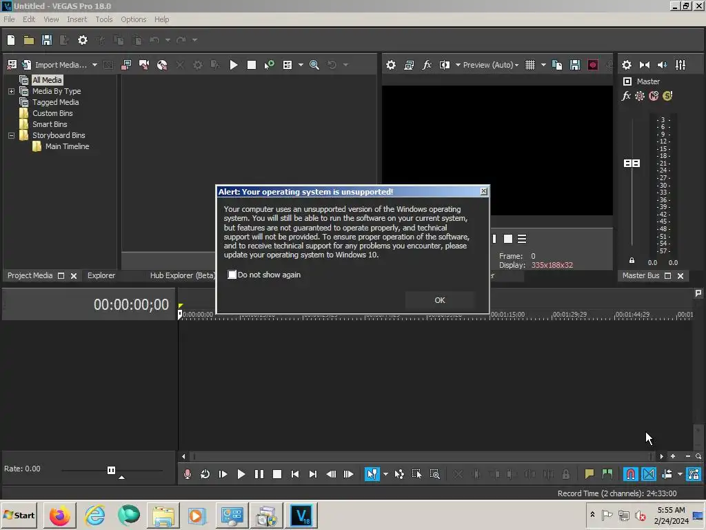Click the timeline horizontal scrollbar
This screenshot has height=530, width=706.
click(x=423, y=456)
